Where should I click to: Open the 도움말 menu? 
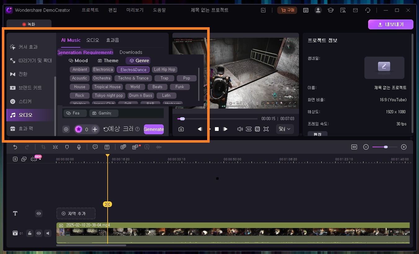click(x=159, y=10)
